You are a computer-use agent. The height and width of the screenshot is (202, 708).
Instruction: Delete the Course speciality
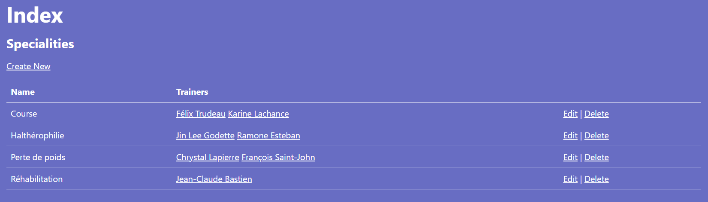[x=597, y=114]
